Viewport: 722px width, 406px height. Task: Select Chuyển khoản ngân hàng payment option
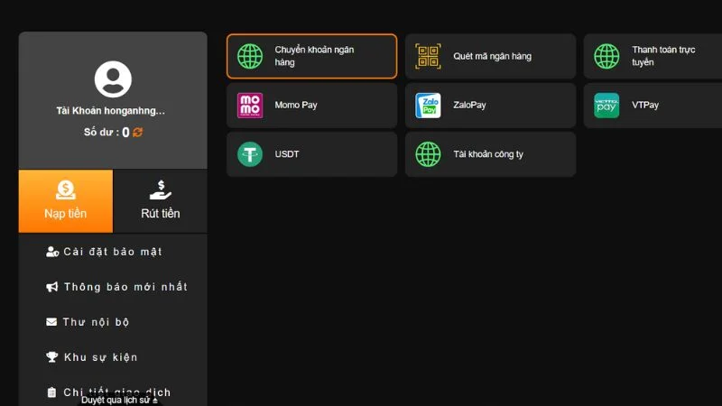pos(311,57)
